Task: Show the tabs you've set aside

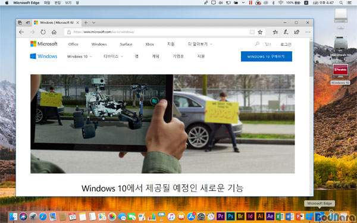Action: 20,23
